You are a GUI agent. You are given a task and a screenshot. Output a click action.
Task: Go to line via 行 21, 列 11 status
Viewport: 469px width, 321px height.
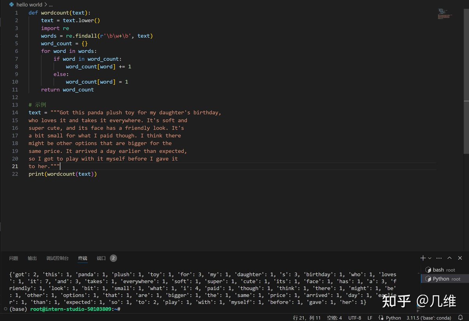(x=307, y=317)
